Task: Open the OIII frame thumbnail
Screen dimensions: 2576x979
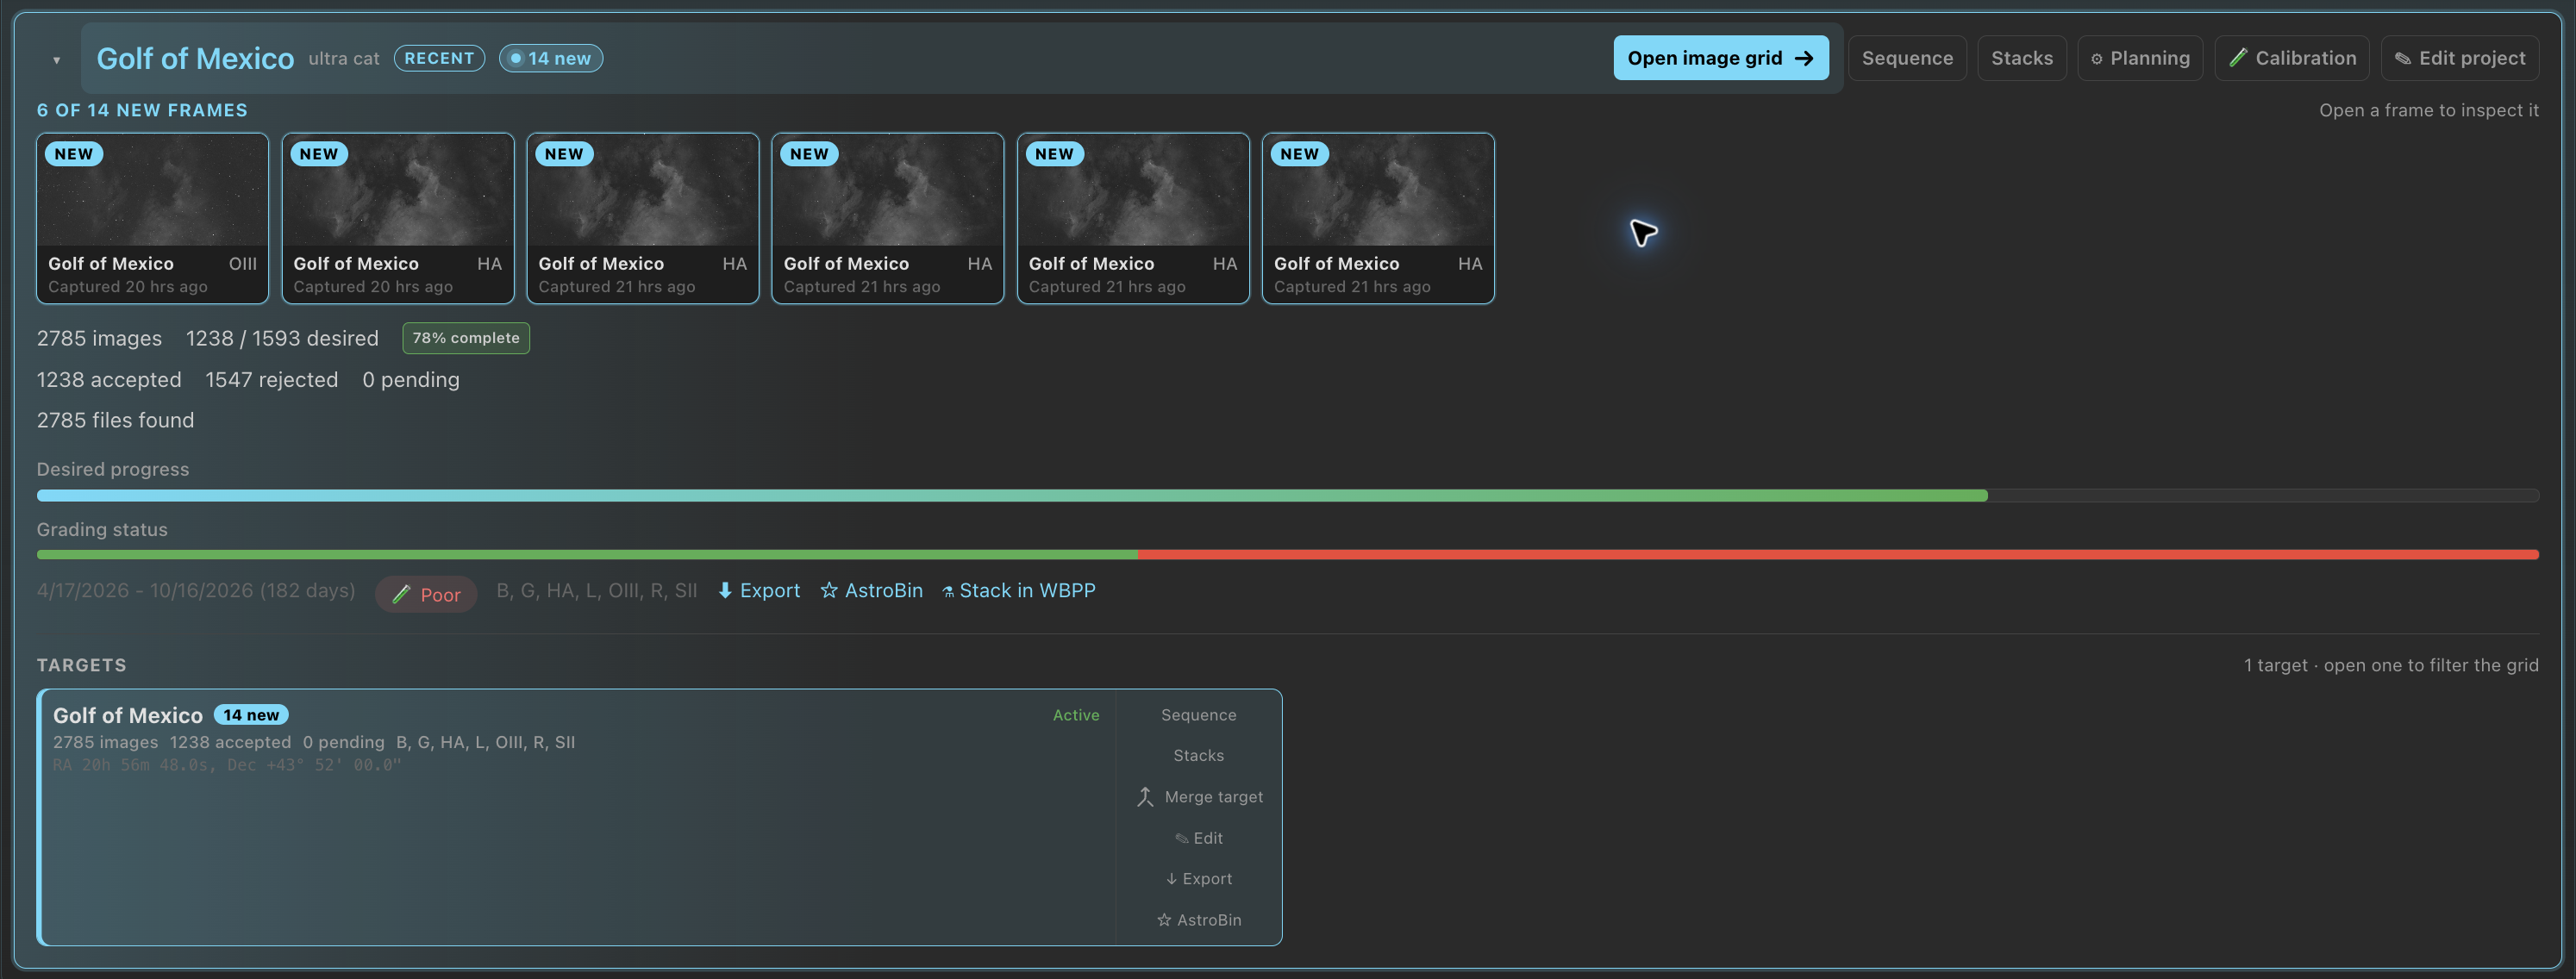Action: 152,218
